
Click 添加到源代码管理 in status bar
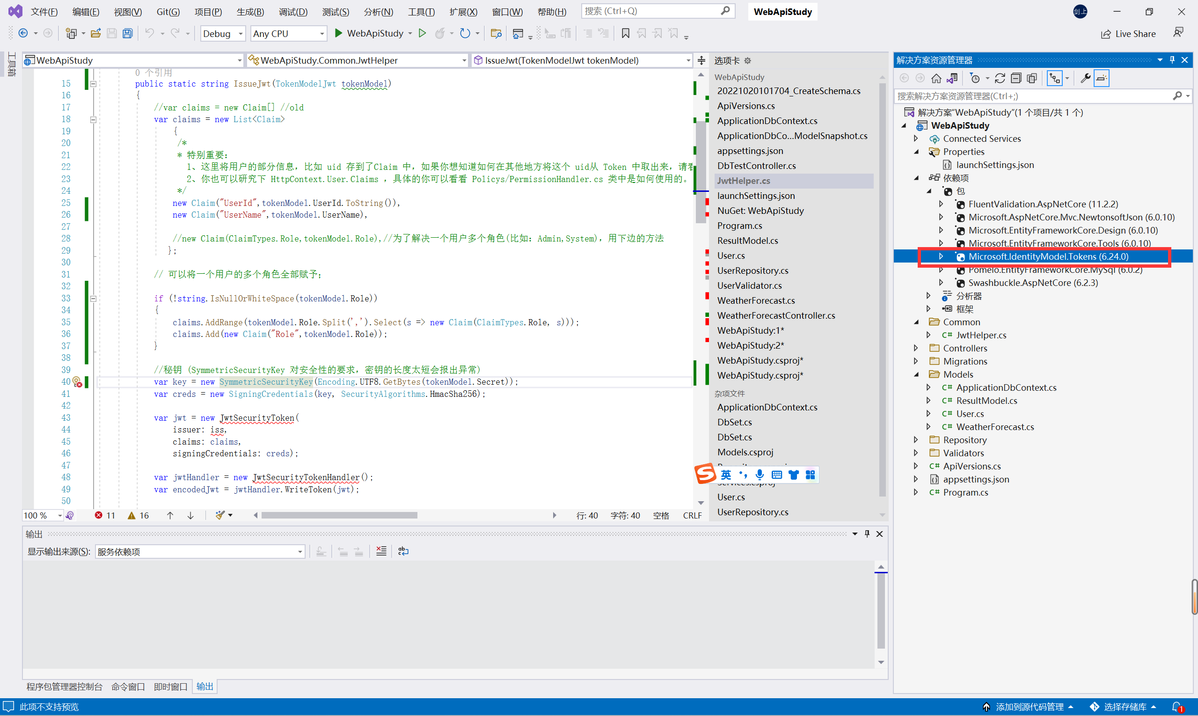pyautogui.click(x=1029, y=707)
